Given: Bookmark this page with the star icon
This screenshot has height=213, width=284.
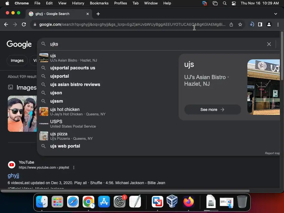Looking at the screenshot, I should [240, 24].
